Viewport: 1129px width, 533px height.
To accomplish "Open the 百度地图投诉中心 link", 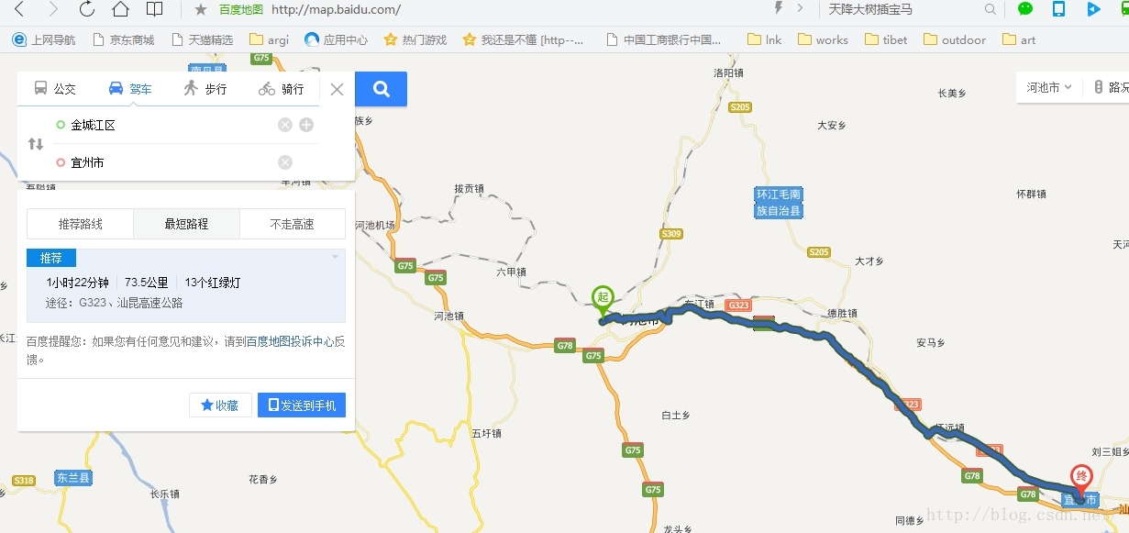I will coord(290,341).
